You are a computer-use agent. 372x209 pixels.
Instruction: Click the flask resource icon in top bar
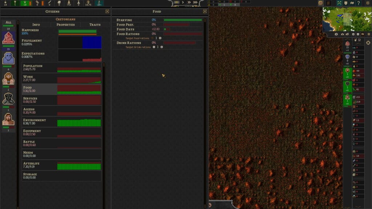click(78, 3)
